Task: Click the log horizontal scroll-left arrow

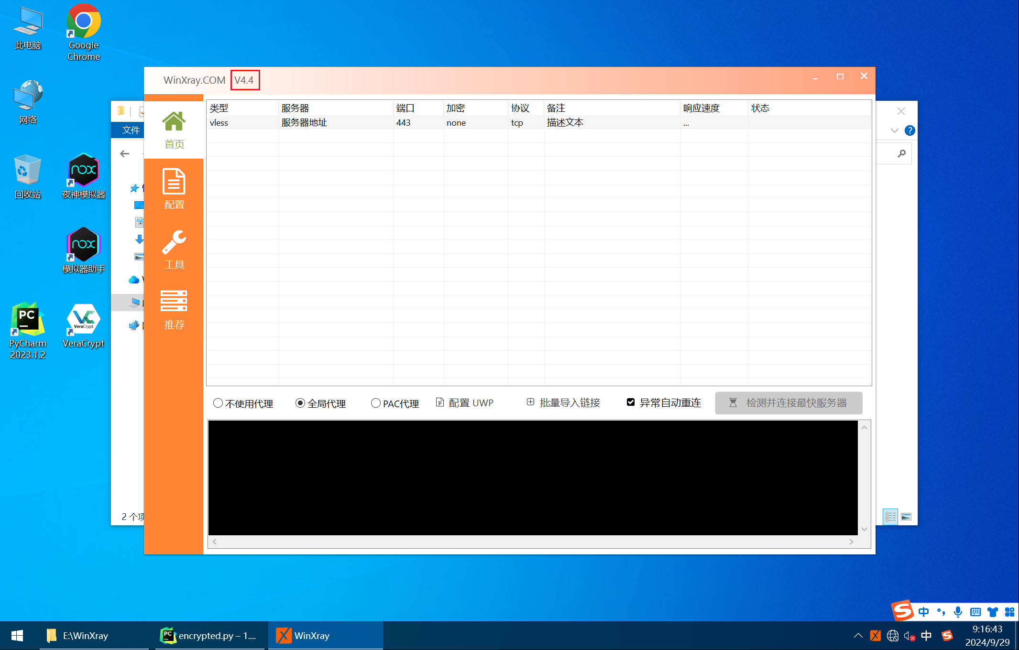Action: [x=215, y=542]
